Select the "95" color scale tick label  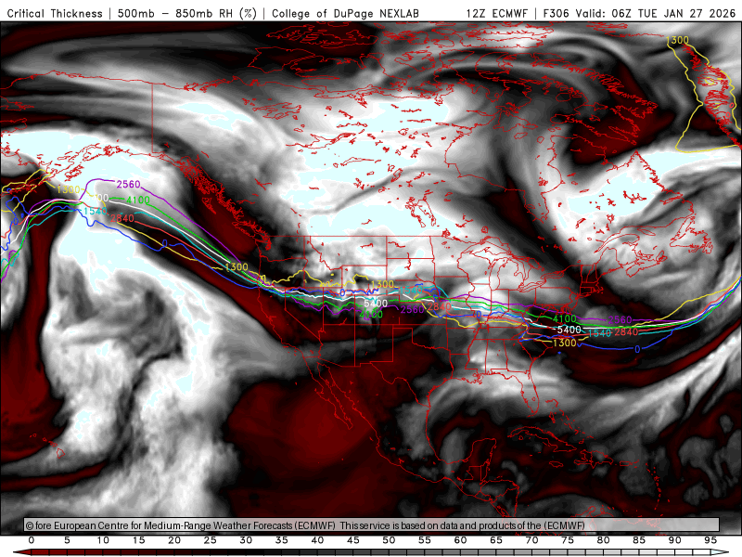(710, 540)
